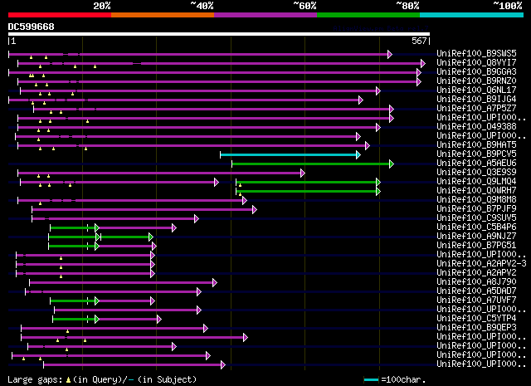Click the orange ~40% identity legend segment
The height and width of the screenshot is (386, 531).
163,15
